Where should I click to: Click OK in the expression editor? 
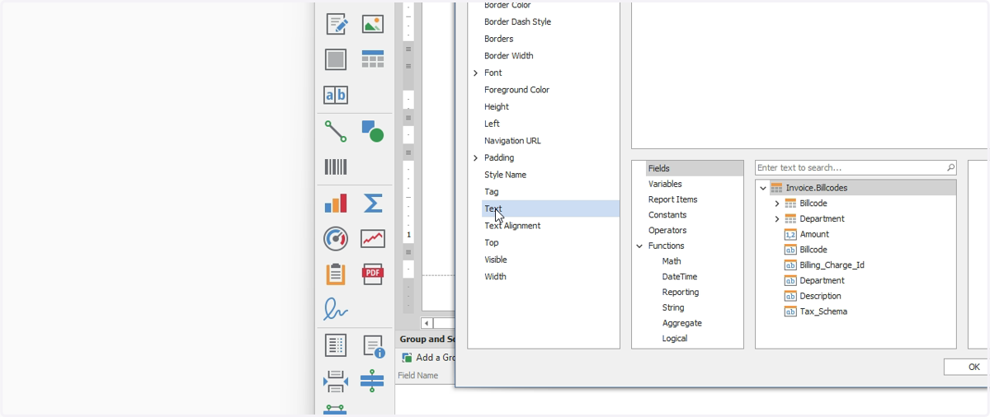click(966, 367)
